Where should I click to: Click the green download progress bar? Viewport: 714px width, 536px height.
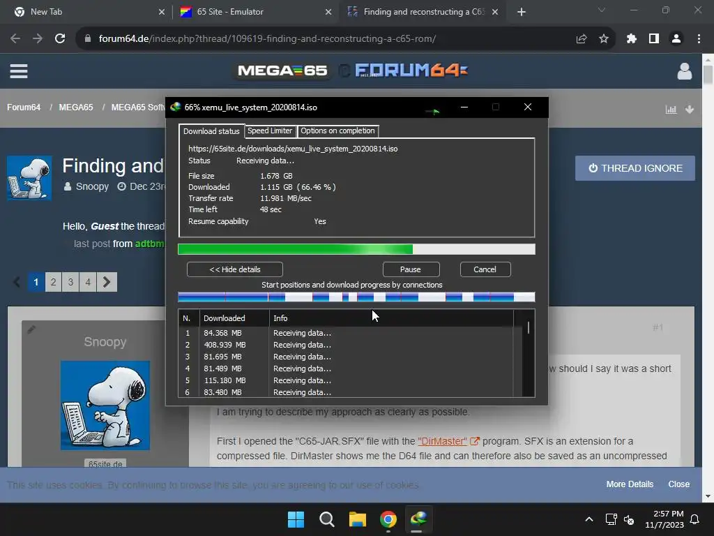[356, 249]
